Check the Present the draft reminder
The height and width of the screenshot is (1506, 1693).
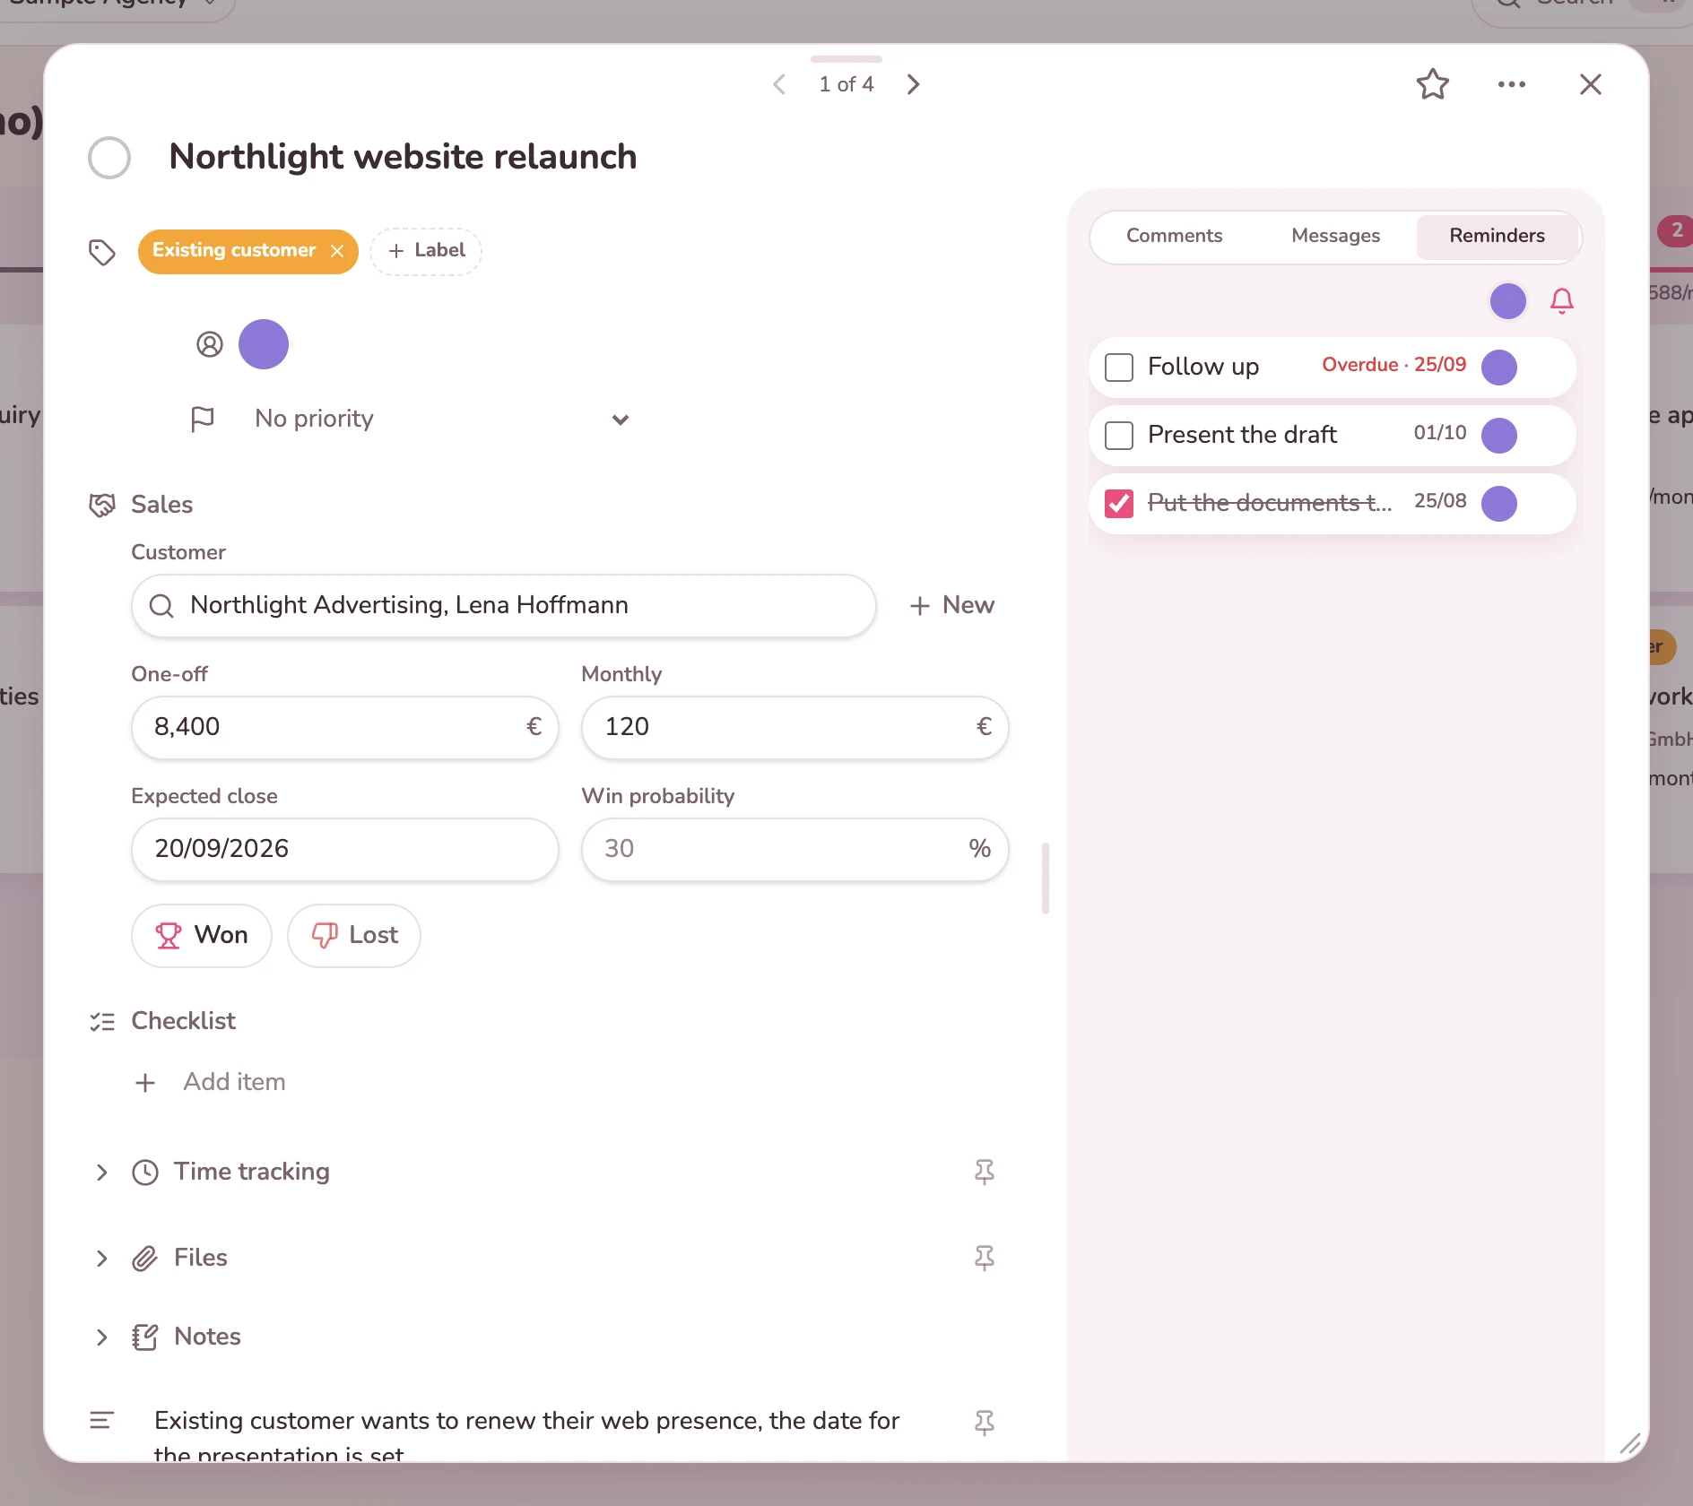[1118, 436]
